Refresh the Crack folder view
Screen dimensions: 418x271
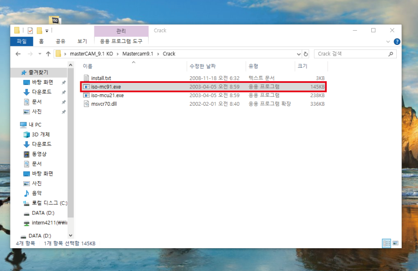[306, 54]
